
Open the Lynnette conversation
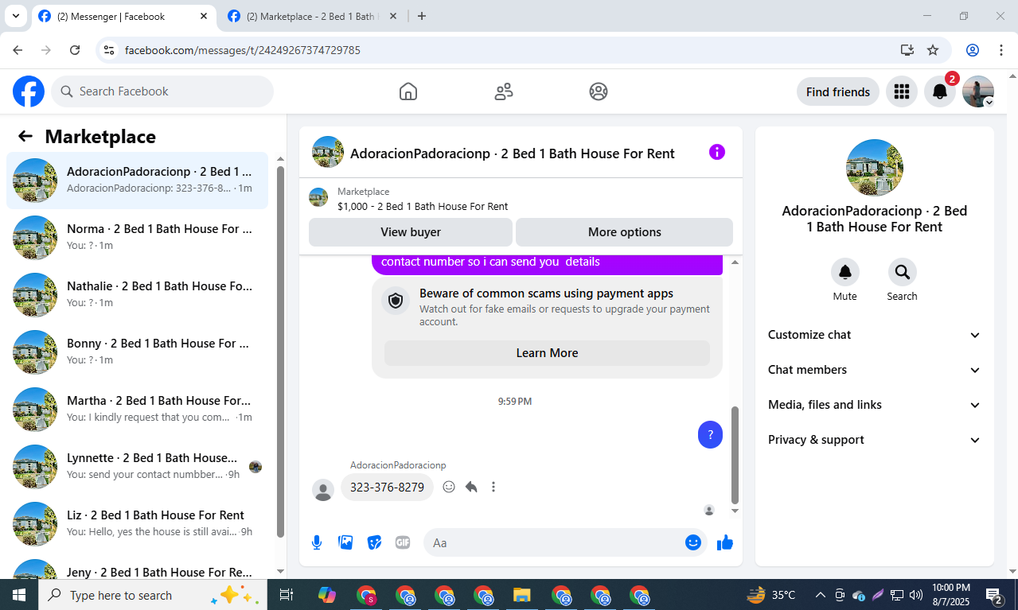click(x=137, y=466)
